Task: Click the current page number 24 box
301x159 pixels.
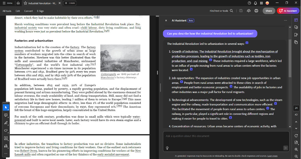Action: coord(296,108)
